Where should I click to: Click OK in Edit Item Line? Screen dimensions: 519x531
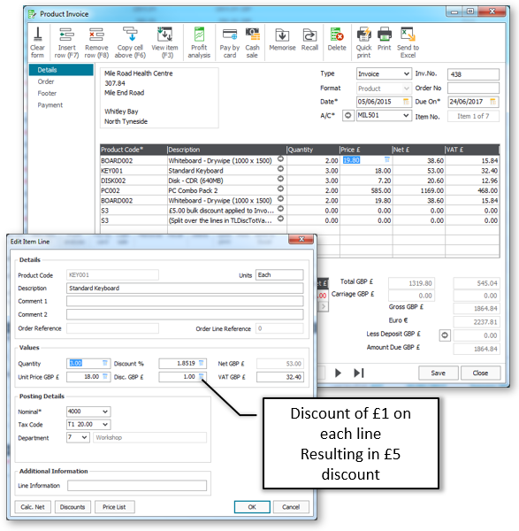coord(252,507)
